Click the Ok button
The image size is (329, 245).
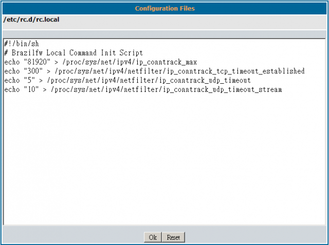point(153,237)
